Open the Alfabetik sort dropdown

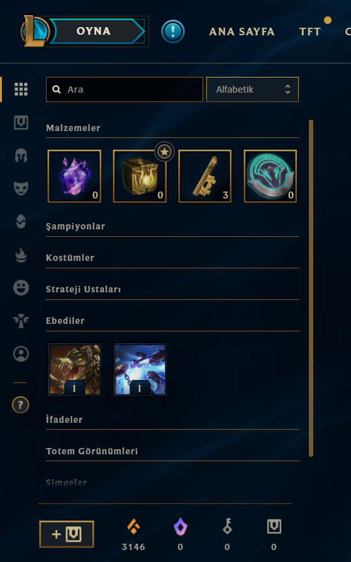(252, 89)
